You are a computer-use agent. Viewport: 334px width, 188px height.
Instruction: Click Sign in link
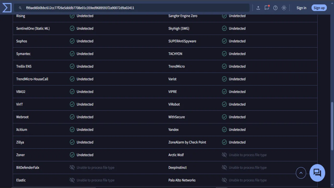point(301,8)
